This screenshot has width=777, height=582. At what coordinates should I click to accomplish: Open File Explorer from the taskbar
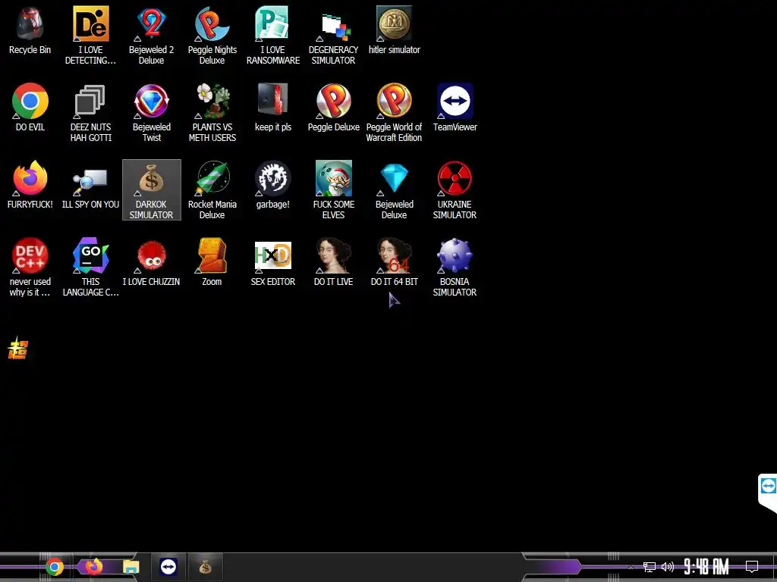coord(131,567)
